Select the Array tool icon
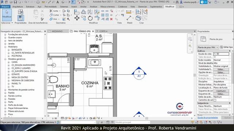Image resolution: width=234 pixels, height=131 pixels. click(103, 15)
